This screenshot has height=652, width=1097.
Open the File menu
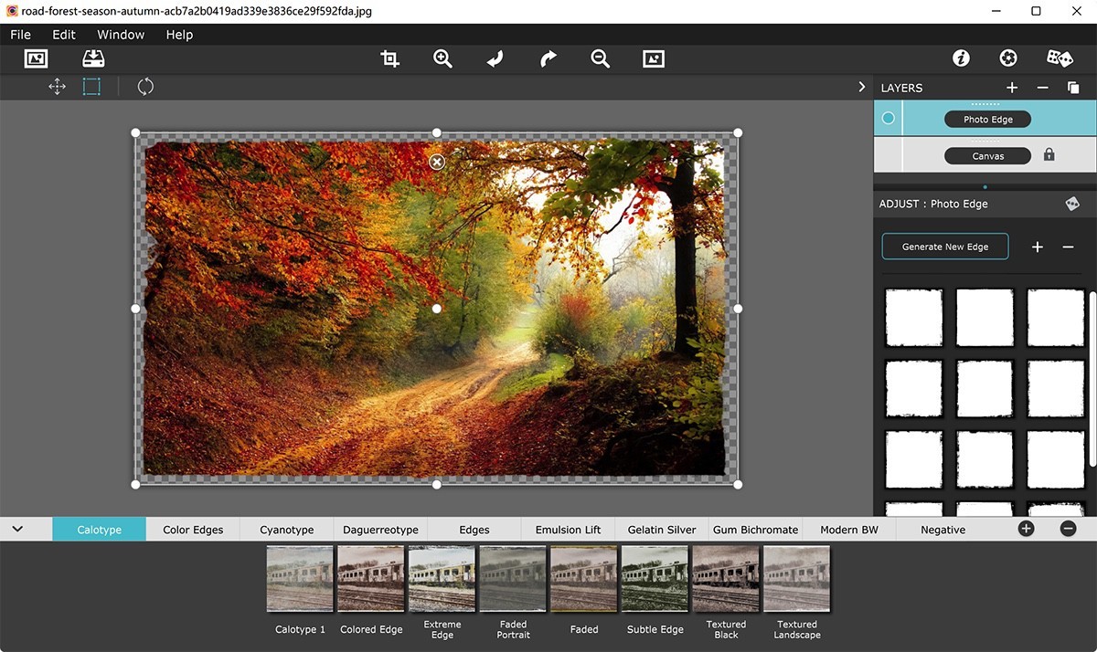20,34
